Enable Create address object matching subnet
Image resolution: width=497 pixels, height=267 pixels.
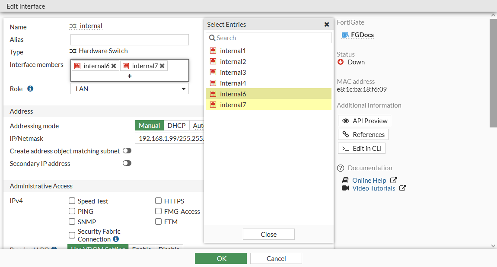click(127, 150)
